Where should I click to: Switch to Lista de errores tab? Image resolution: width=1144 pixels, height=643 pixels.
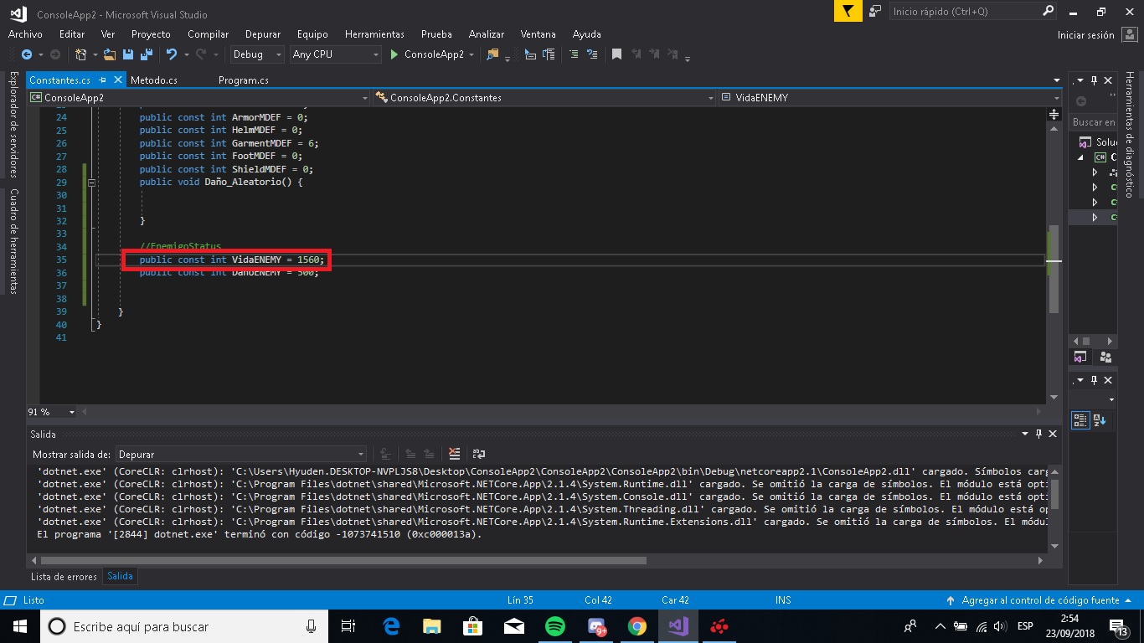click(64, 576)
